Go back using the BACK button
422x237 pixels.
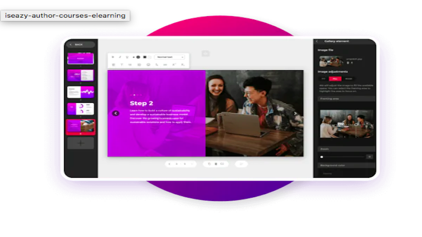81,45
